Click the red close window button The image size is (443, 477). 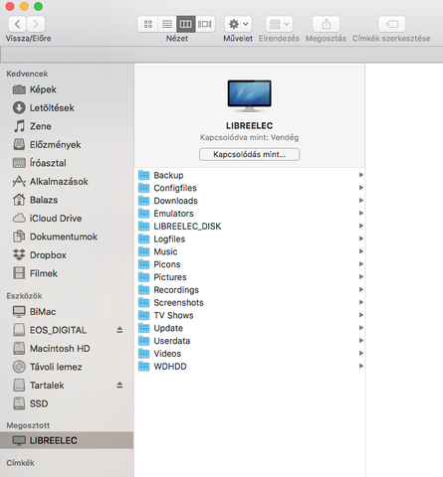tap(10, 6)
